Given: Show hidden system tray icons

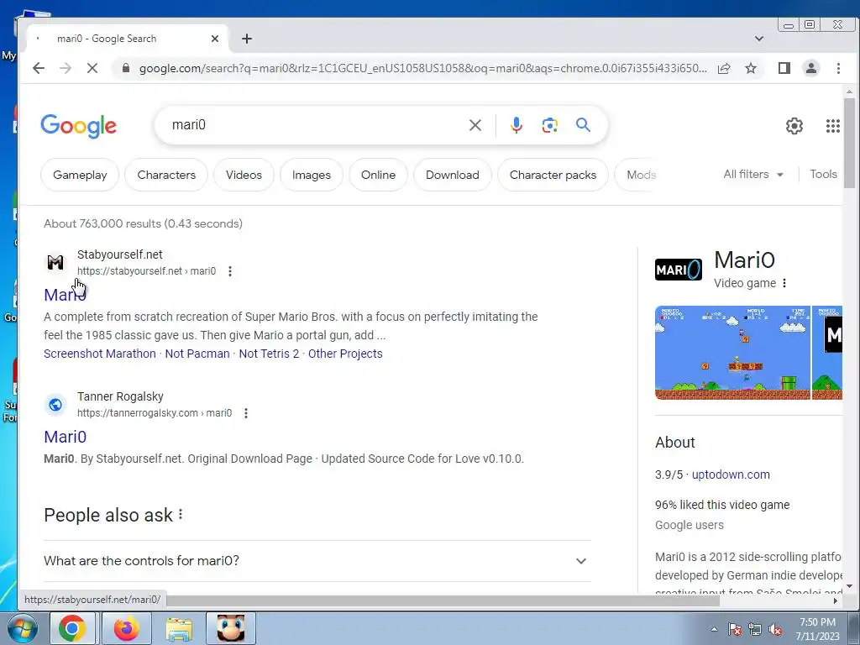Looking at the screenshot, I should click(714, 629).
